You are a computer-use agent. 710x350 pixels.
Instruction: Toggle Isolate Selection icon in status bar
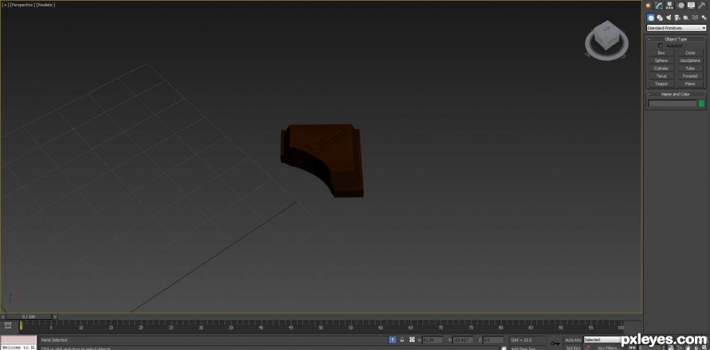click(x=392, y=340)
